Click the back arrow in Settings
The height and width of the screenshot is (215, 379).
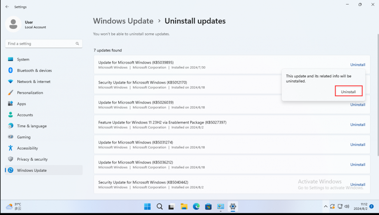pos(7,7)
